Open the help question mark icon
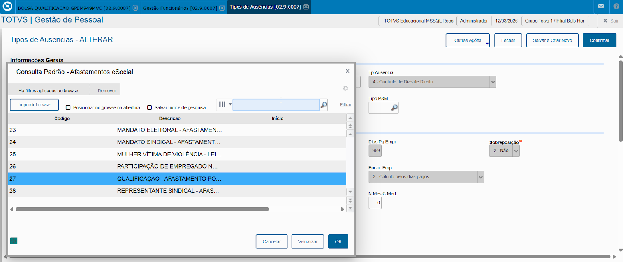Viewport: 623px width, 262px height. point(616,6)
